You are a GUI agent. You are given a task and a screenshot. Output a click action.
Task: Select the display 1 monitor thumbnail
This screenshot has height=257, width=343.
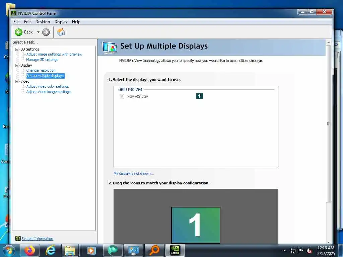click(196, 225)
